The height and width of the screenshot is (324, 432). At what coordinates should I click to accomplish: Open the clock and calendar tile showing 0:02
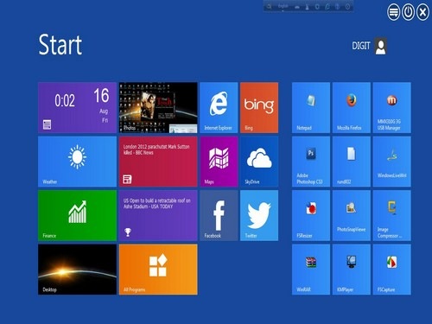click(x=77, y=107)
